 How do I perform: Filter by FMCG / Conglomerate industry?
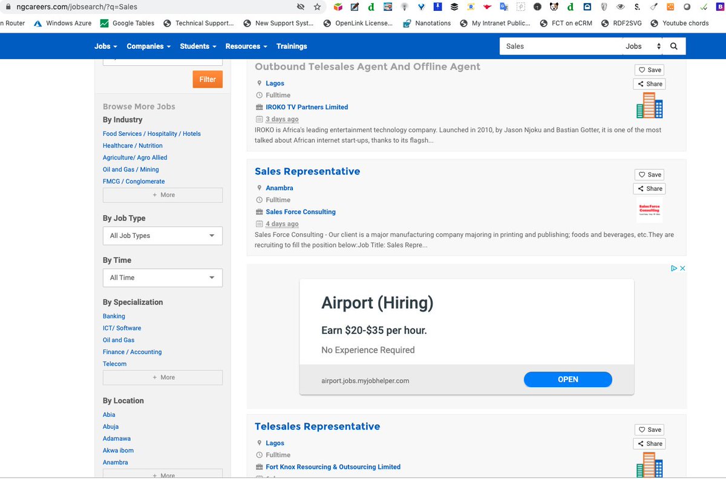[134, 181]
